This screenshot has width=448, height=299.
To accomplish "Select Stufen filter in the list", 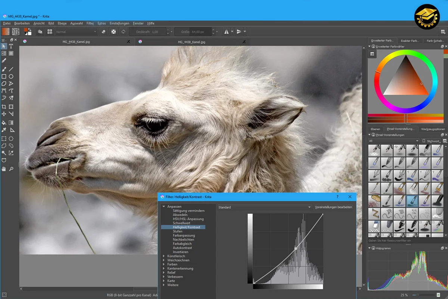I will click(x=178, y=231).
